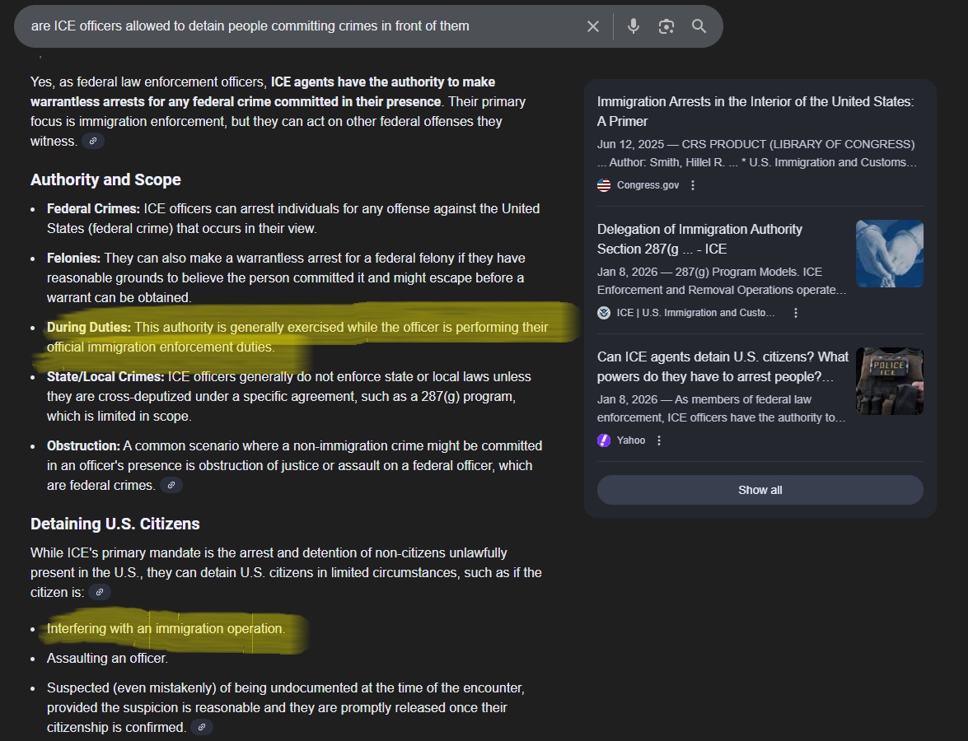Screen dimensions: 968x741
Task: Click the 'Obstruction:' bullet label
Action: [83, 445]
